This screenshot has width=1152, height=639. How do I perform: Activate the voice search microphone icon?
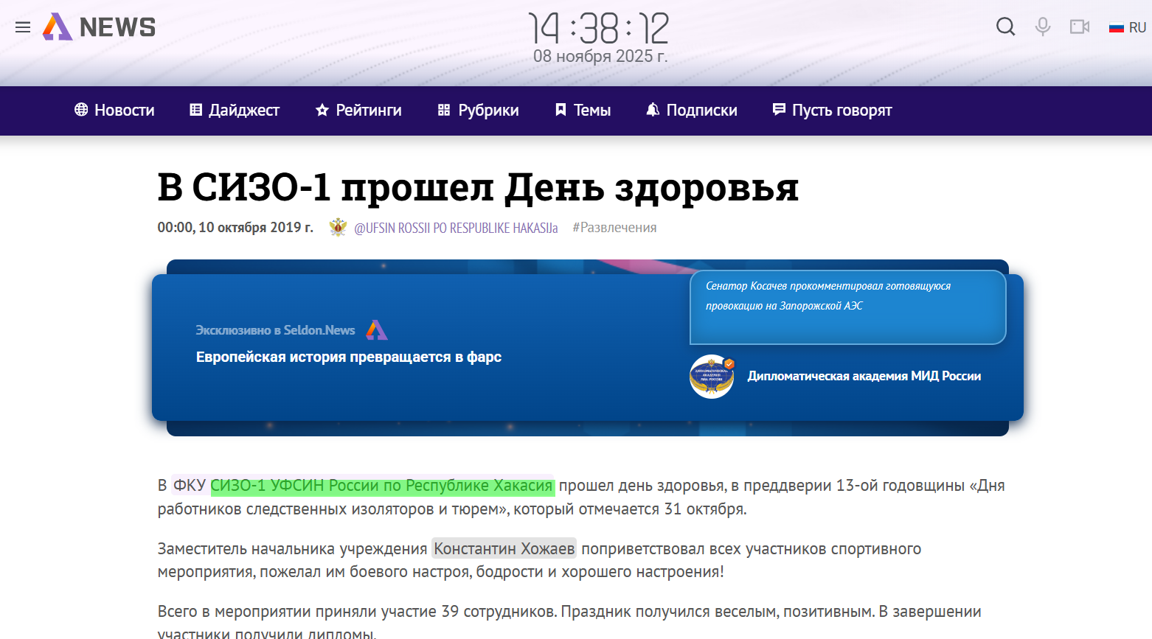pos(1042,27)
